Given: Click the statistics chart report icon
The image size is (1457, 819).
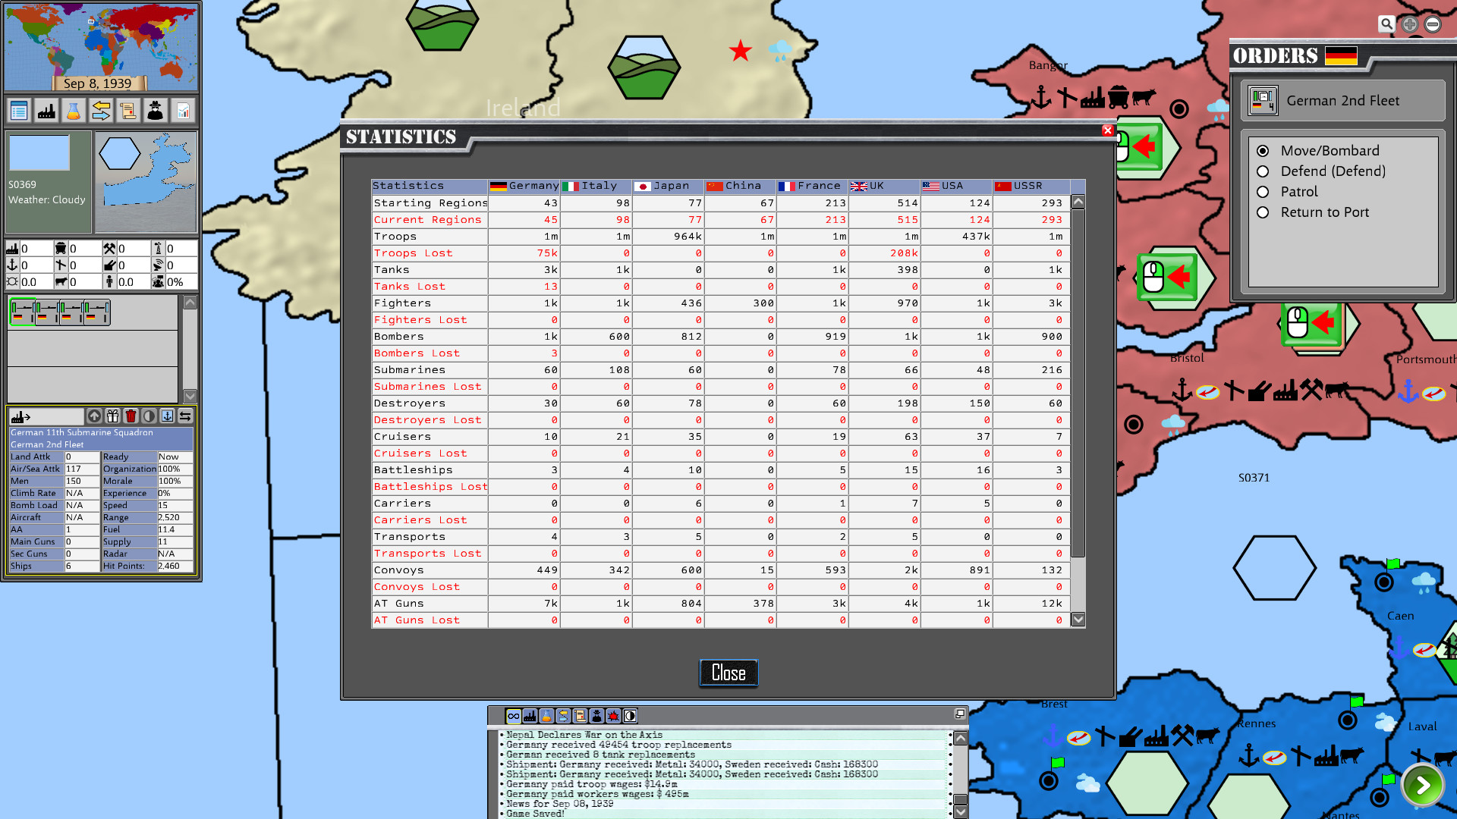Looking at the screenshot, I should pos(183,111).
